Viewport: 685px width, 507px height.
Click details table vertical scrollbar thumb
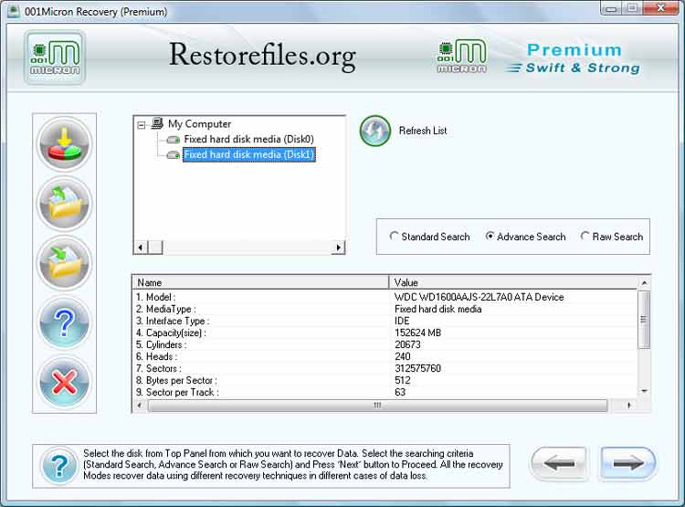pyautogui.click(x=644, y=320)
